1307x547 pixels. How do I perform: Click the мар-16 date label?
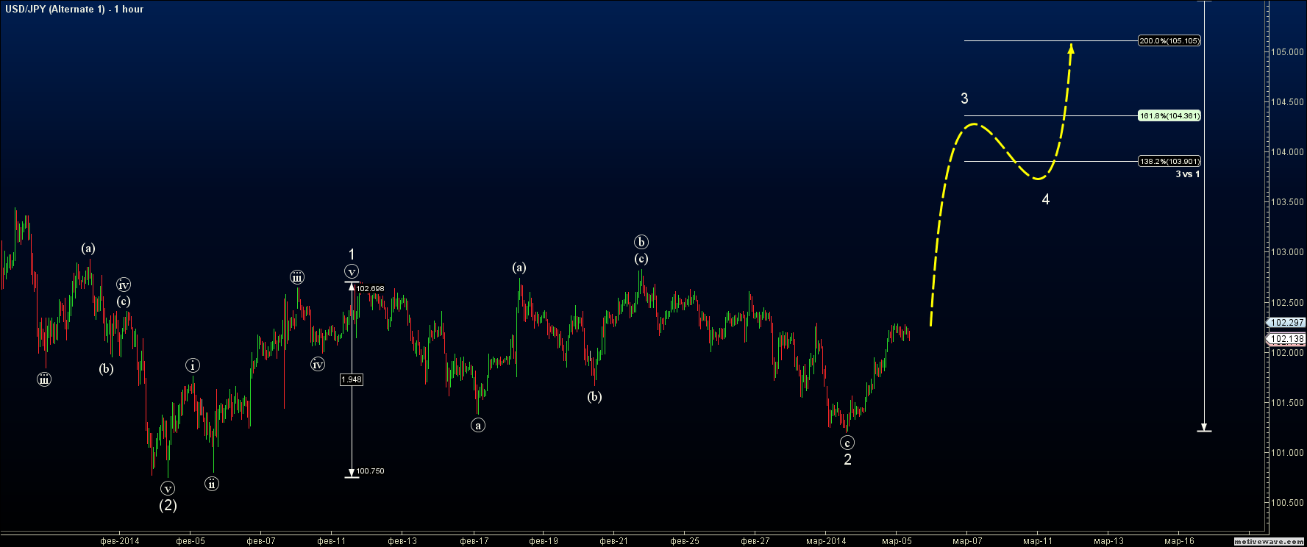pyautogui.click(x=1179, y=541)
